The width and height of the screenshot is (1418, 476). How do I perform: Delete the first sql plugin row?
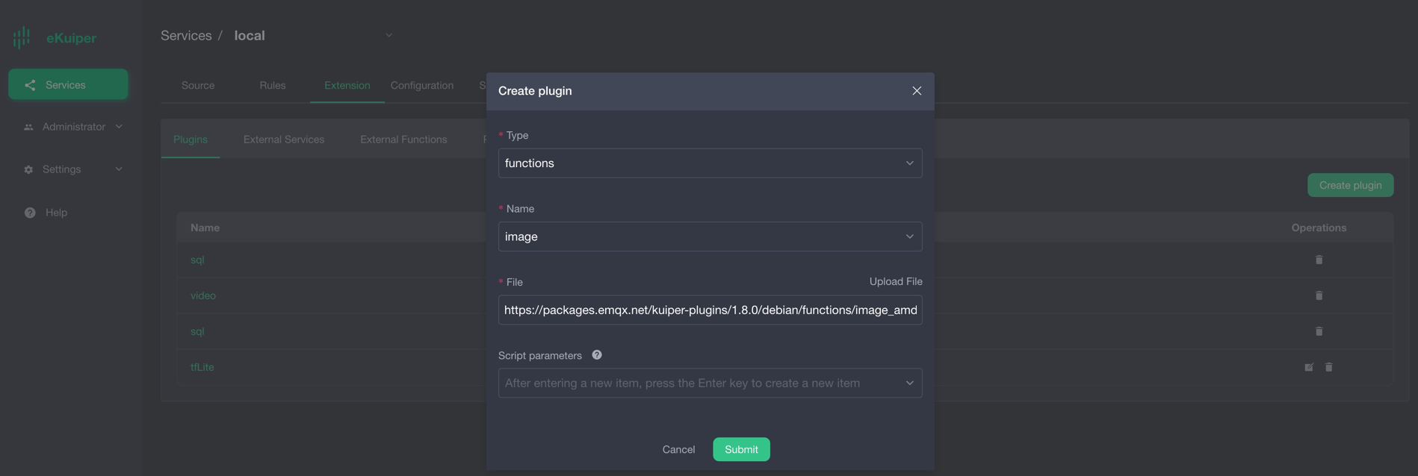click(x=1319, y=260)
